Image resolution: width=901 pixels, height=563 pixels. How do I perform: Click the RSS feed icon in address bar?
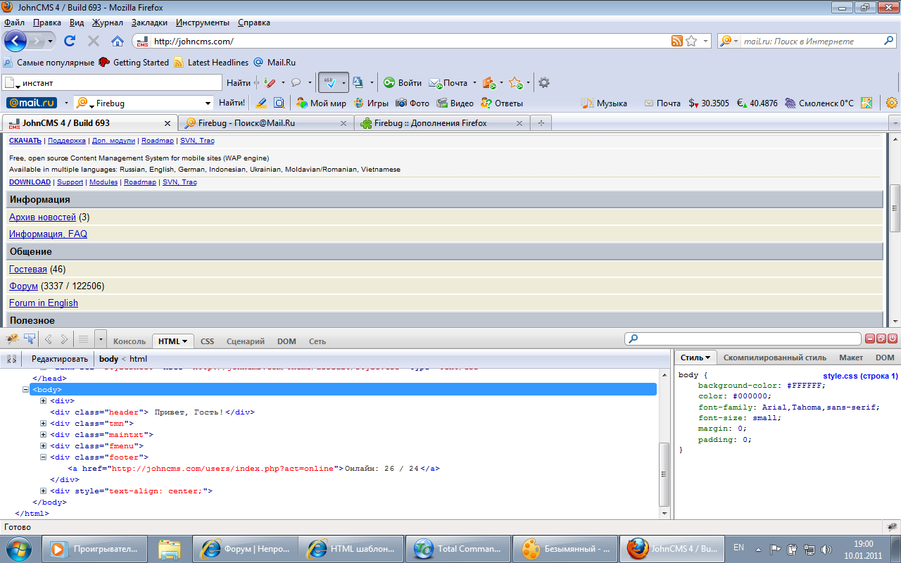point(676,41)
